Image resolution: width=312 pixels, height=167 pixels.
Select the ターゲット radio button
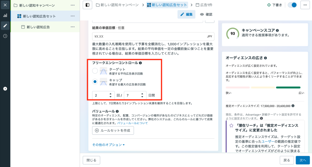coord(95,71)
